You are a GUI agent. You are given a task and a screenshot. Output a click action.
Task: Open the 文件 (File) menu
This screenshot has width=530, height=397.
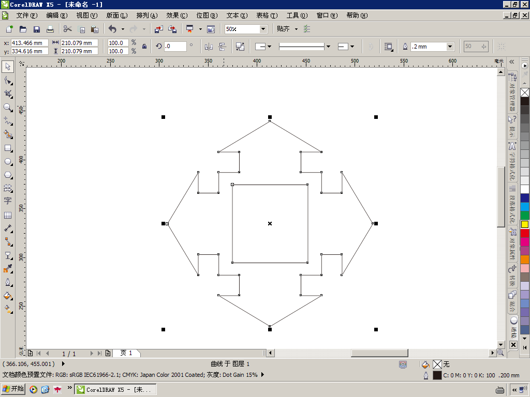(27, 16)
